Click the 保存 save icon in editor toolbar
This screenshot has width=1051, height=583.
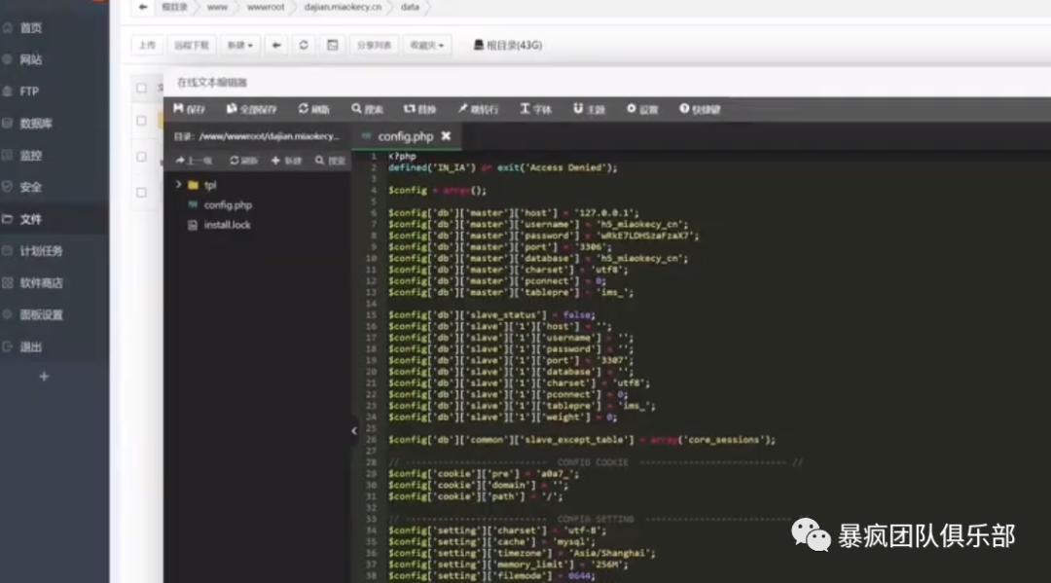coord(189,109)
